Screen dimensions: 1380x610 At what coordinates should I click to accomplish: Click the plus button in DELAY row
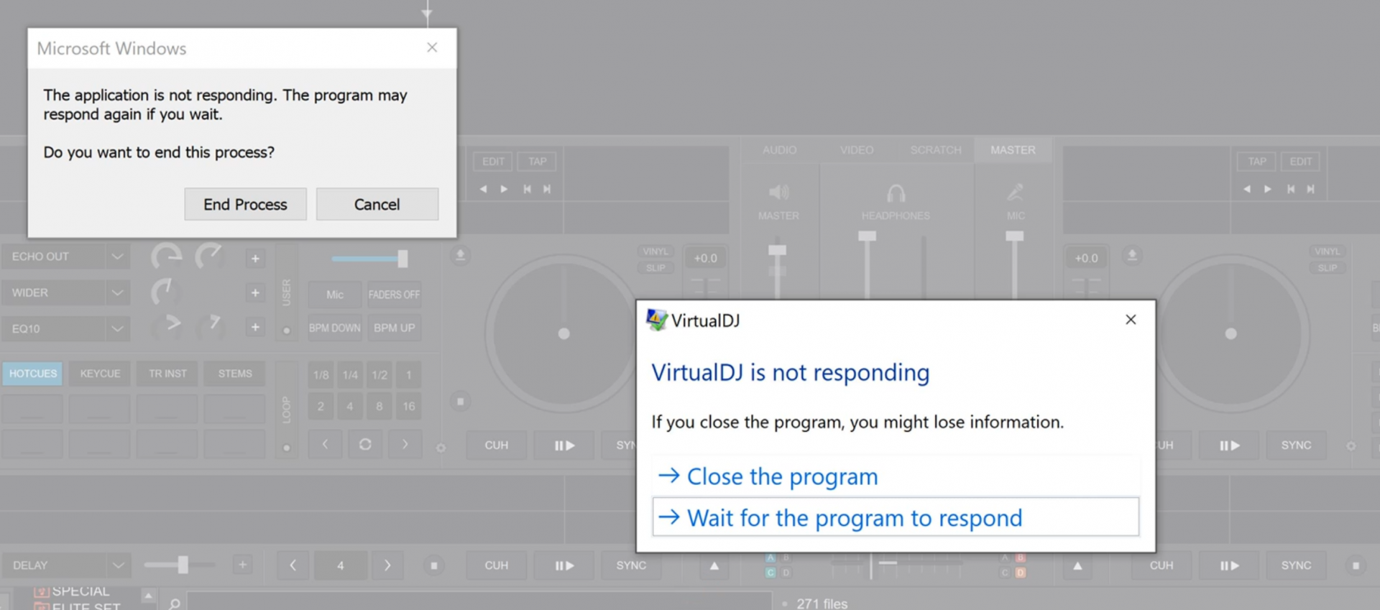click(x=243, y=565)
